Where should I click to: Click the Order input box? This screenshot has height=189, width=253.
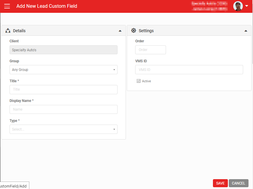(x=150, y=50)
